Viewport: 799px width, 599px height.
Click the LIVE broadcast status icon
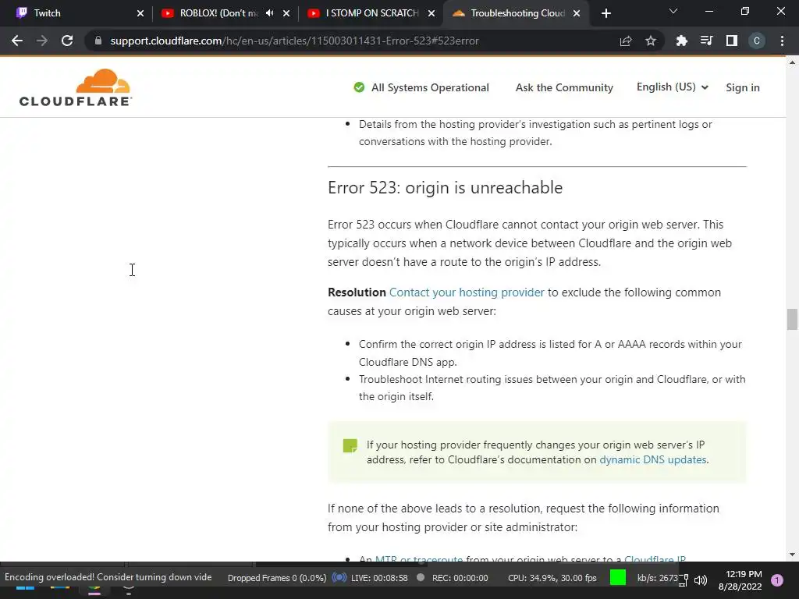(339, 578)
